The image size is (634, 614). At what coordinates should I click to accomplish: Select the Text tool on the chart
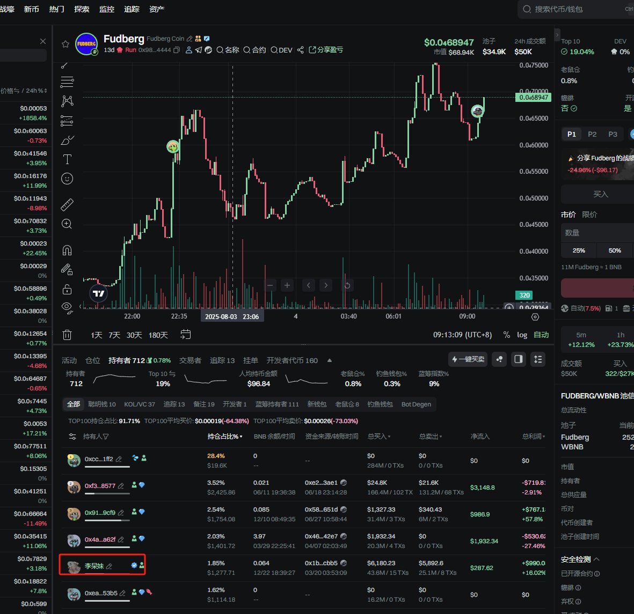click(67, 159)
